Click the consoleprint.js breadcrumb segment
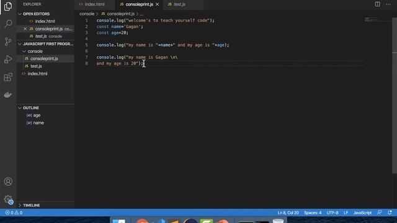 (118, 14)
